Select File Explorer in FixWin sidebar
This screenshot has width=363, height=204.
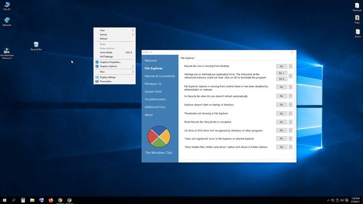point(154,68)
